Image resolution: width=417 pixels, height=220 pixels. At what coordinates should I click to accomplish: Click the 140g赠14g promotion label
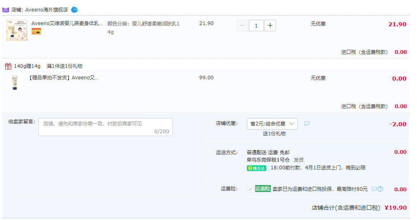click(27, 66)
